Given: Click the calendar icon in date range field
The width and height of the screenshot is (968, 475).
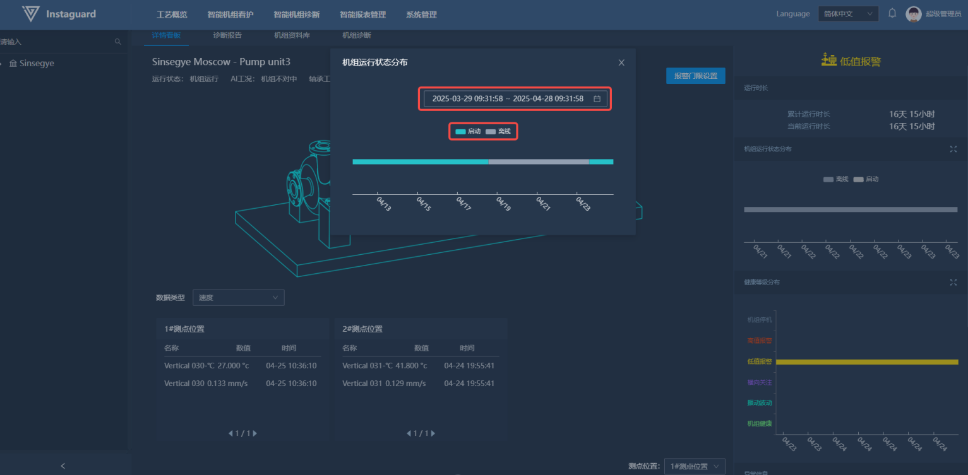Looking at the screenshot, I should click(597, 99).
